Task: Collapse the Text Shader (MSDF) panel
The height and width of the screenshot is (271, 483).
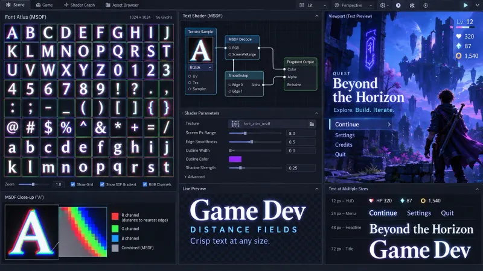Action: [x=316, y=16]
